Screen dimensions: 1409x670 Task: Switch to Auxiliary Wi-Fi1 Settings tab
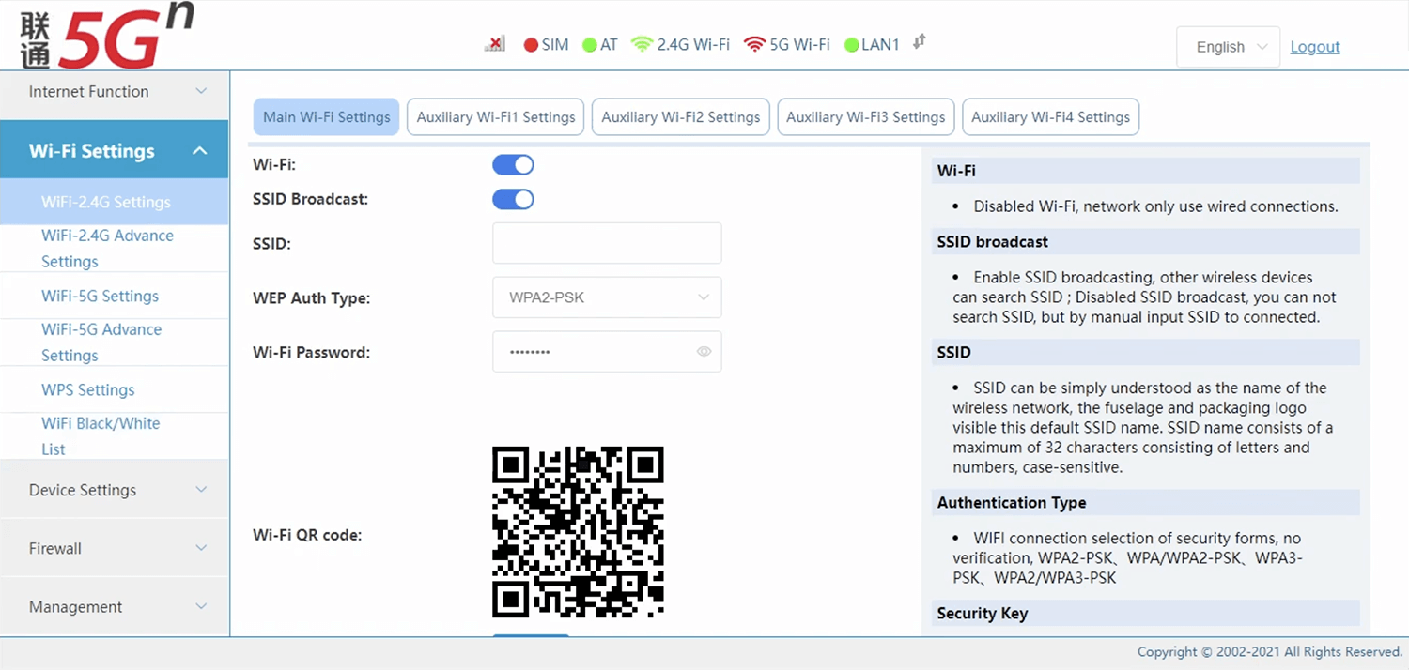[x=495, y=117]
